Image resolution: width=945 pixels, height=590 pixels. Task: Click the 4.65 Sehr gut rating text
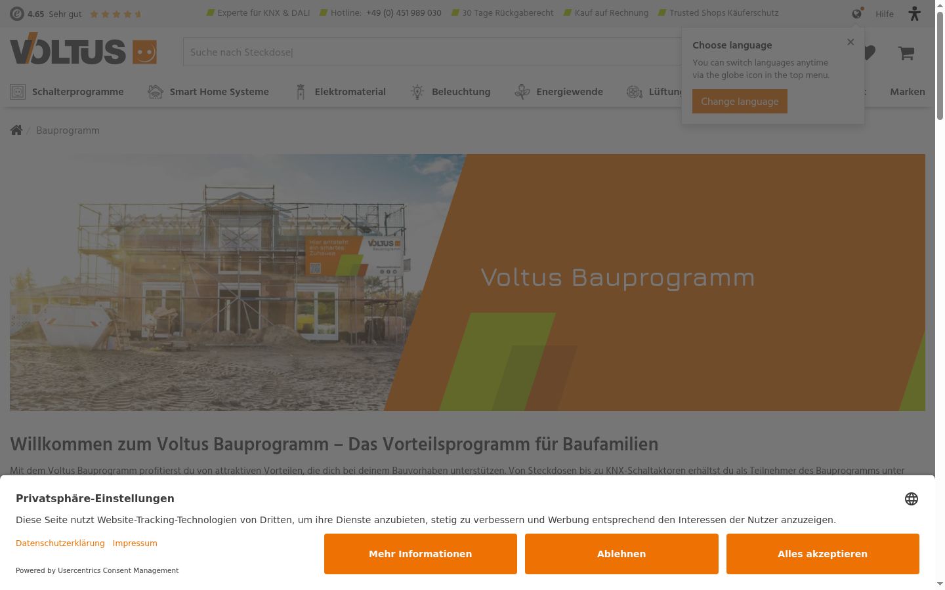pyautogui.click(x=54, y=14)
